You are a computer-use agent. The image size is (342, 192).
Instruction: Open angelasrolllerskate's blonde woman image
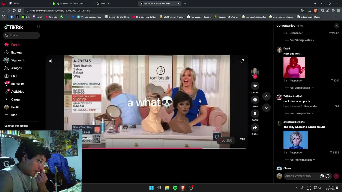pos(296,140)
